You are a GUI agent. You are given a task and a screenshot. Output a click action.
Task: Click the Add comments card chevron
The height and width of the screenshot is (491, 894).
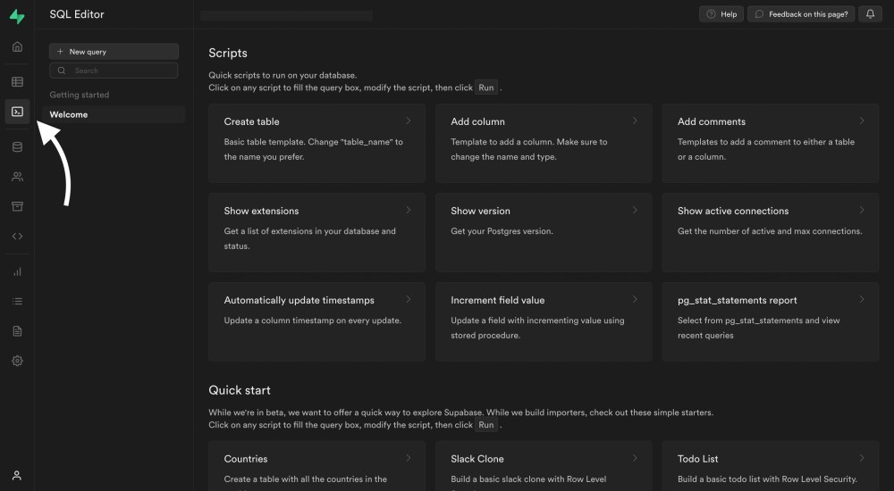(x=862, y=121)
